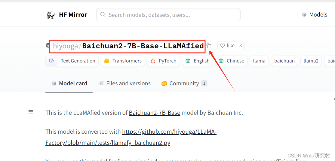Open the Baichuan2-7B-Base model link
335x161 pixels.
155,113
